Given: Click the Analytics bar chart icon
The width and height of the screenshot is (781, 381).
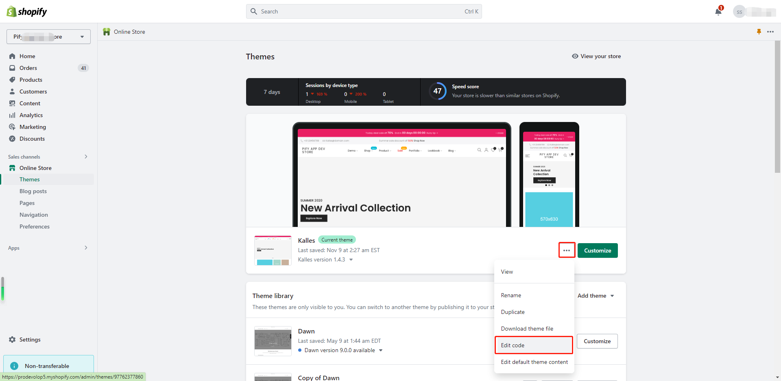Looking at the screenshot, I should (12, 115).
